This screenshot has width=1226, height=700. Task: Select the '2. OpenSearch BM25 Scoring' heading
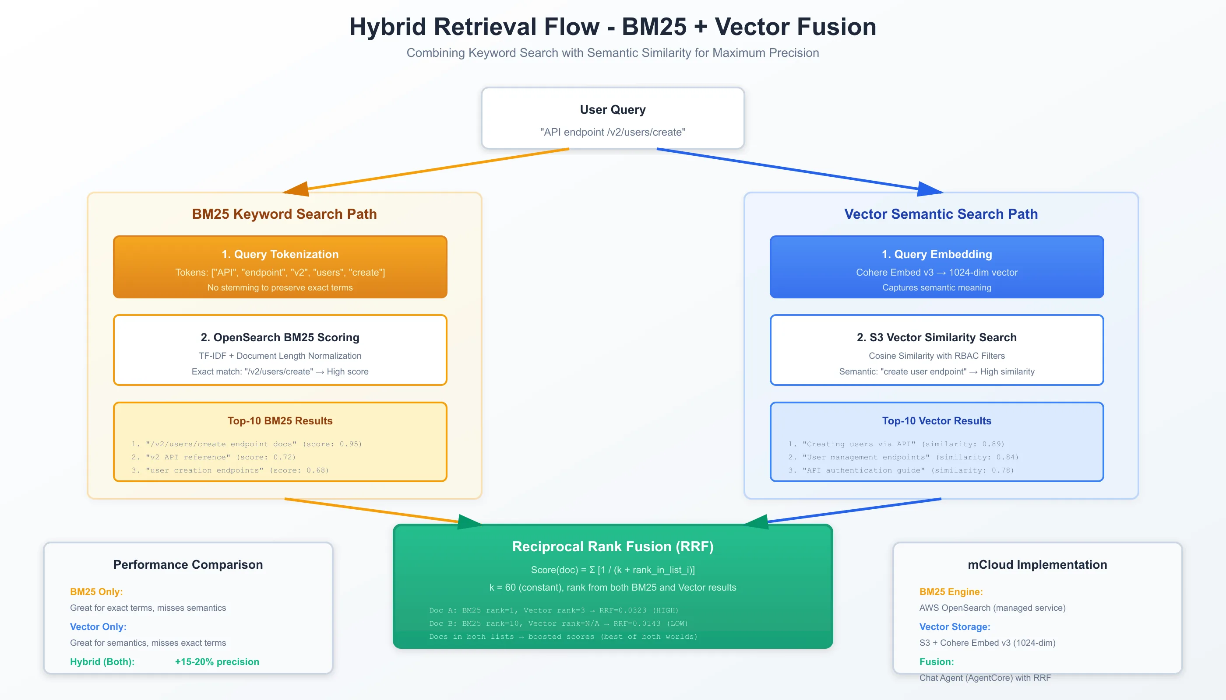point(280,337)
